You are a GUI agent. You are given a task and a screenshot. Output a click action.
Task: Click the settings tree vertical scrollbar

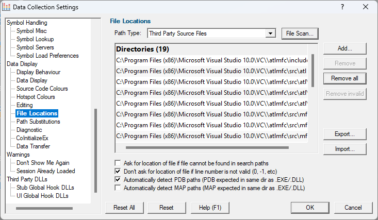pyautogui.click(x=96, y=150)
